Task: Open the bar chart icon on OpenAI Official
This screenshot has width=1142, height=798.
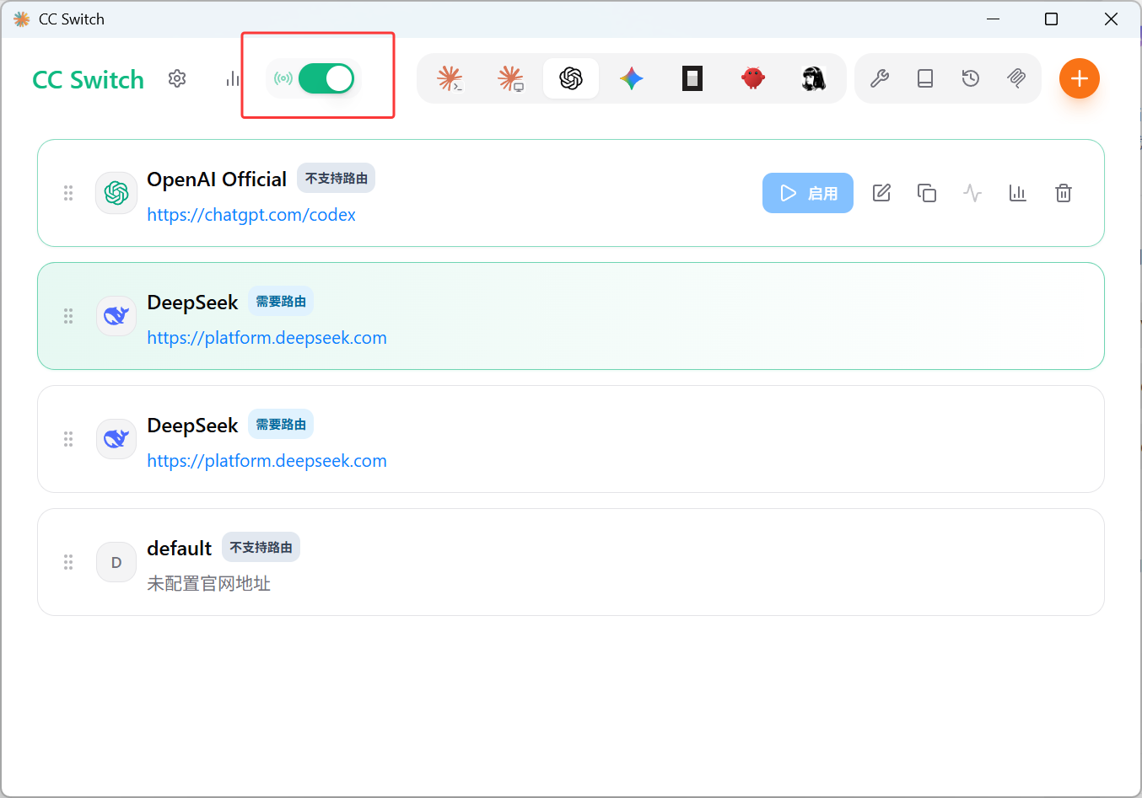Action: [x=1018, y=193]
